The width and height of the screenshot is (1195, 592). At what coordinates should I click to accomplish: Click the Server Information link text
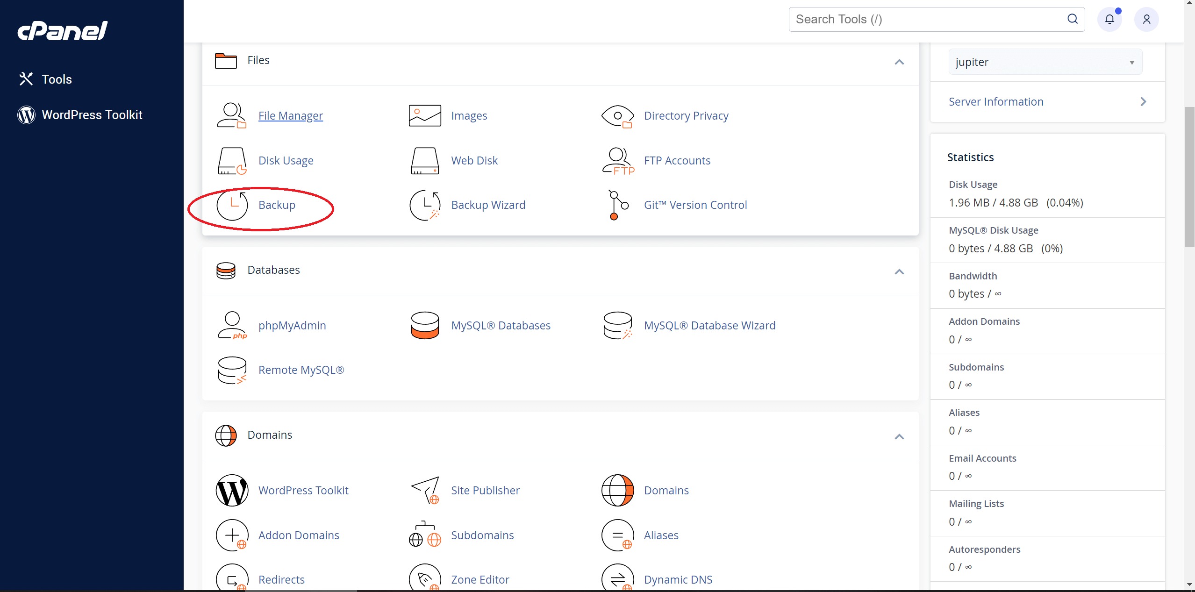(996, 102)
